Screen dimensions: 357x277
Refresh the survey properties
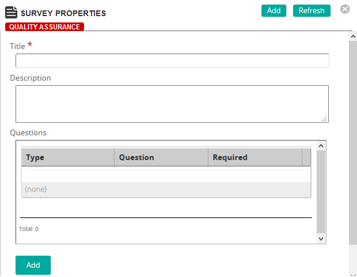click(x=312, y=11)
